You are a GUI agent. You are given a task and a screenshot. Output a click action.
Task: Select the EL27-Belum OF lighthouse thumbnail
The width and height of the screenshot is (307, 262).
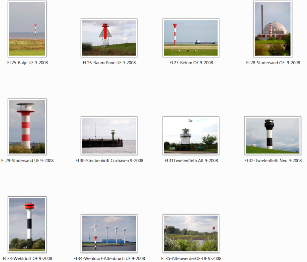[x=191, y=38]
